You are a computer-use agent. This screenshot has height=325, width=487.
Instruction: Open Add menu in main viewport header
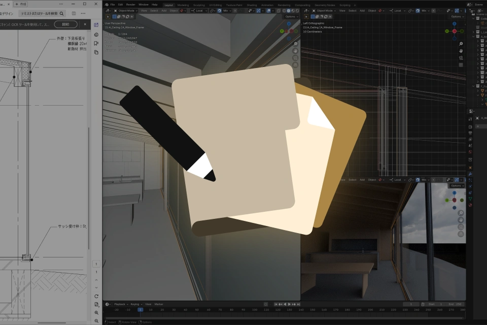click(x=164, y=11)
